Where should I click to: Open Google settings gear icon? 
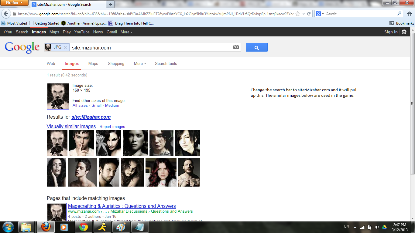pos(404,32)
